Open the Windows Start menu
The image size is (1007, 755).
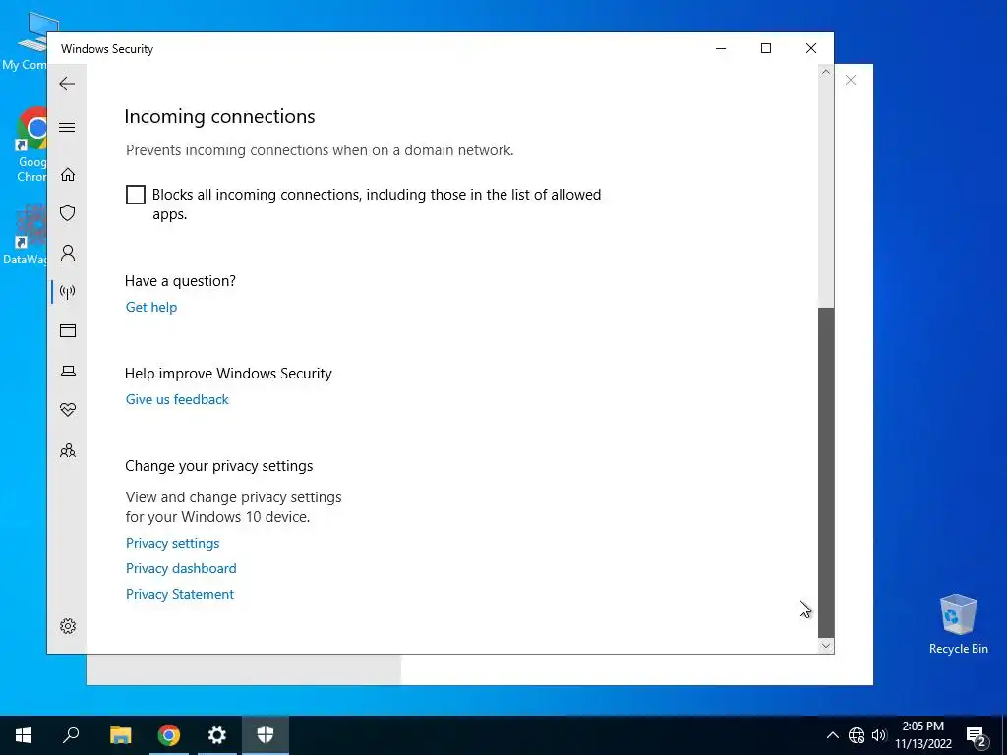coord(24,735)
